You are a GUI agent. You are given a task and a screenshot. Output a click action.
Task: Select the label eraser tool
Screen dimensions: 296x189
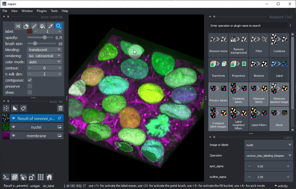pyautogui.click(x=26, y=26)
